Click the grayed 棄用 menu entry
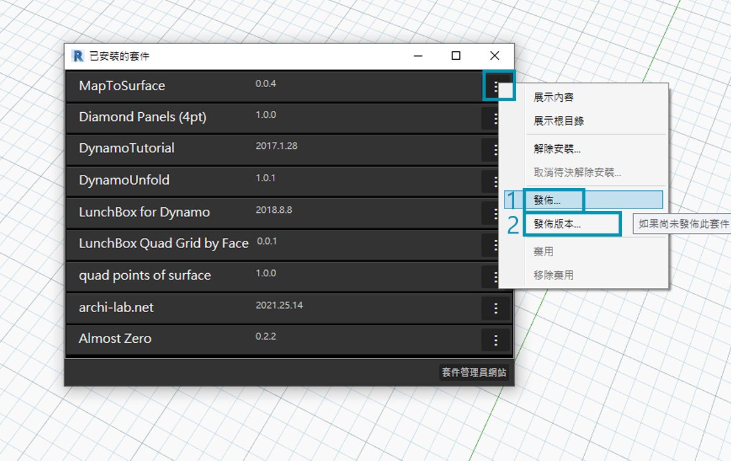Screen dimensions: 731x461 (543, 251)
